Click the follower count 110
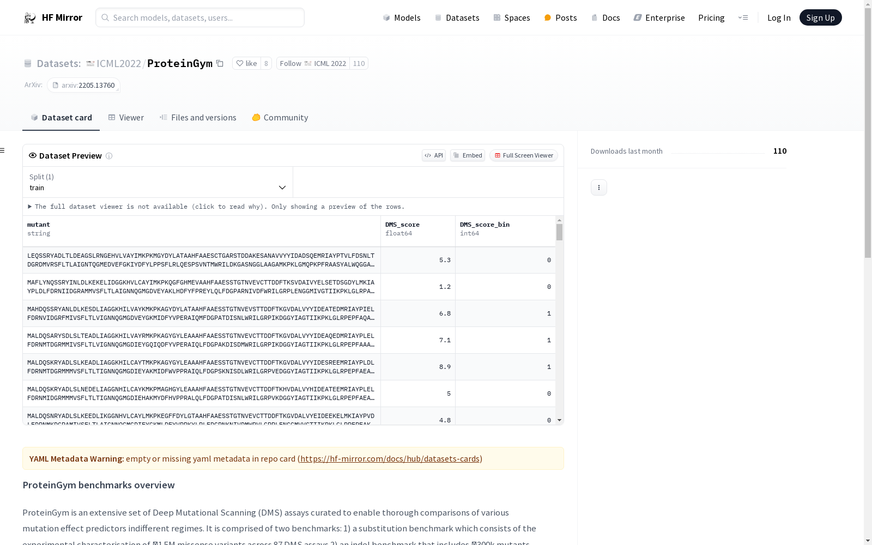This screenshot has height=545, width=872. (x=359, y=63)
